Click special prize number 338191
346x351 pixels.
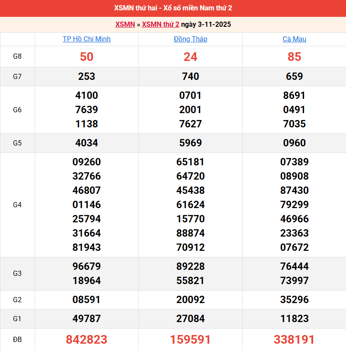[294, 340]
